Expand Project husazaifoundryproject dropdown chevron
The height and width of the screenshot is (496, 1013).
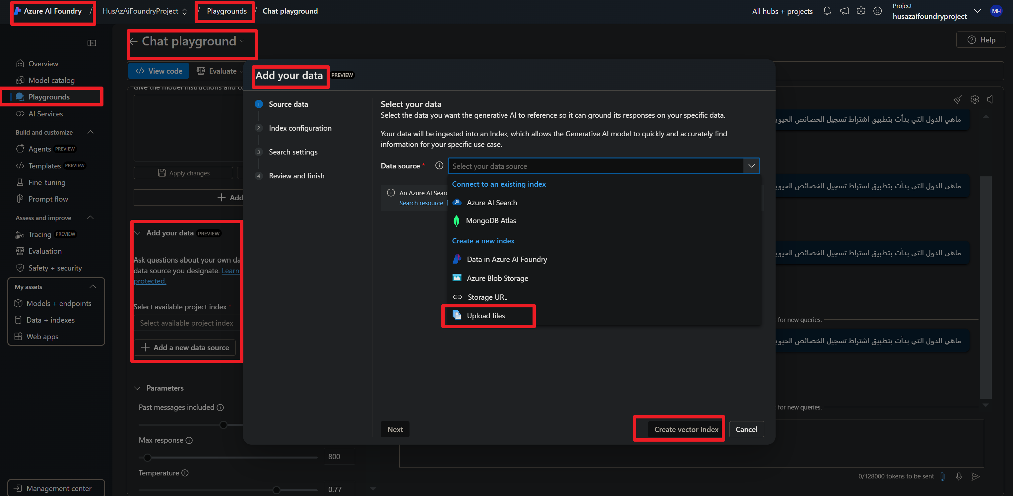pyautogui.click(x=977, y=11)
